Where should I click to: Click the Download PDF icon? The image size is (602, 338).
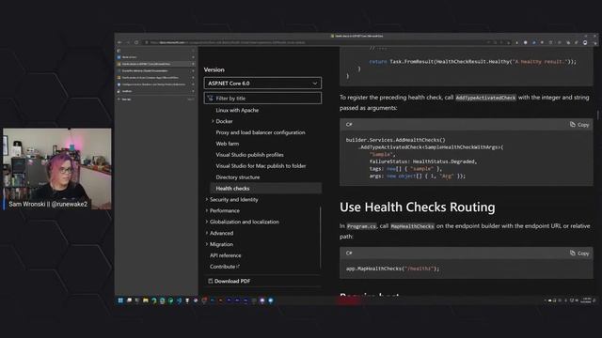210,281
